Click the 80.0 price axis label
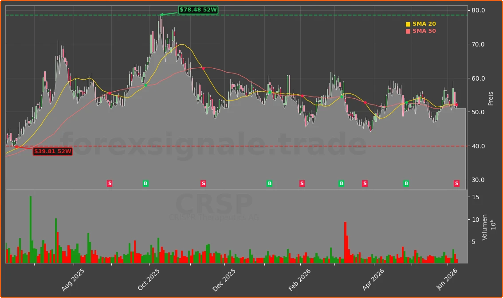The height and width of the screenshot is (298, 503). tap(478, 10)
